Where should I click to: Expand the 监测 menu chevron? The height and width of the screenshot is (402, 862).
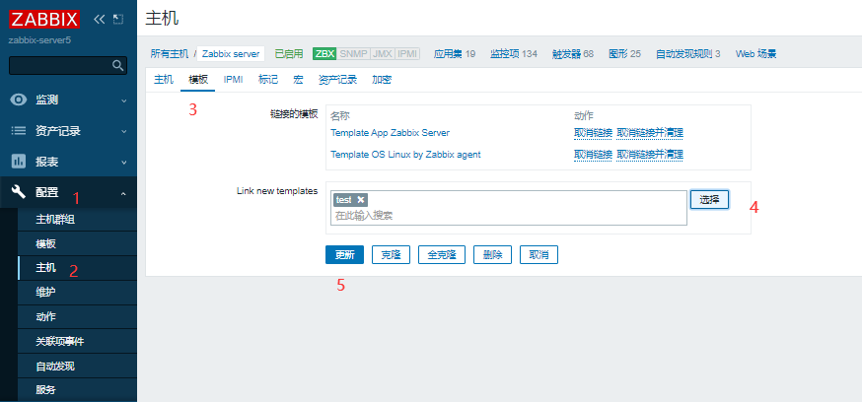[x=123, y=100]
